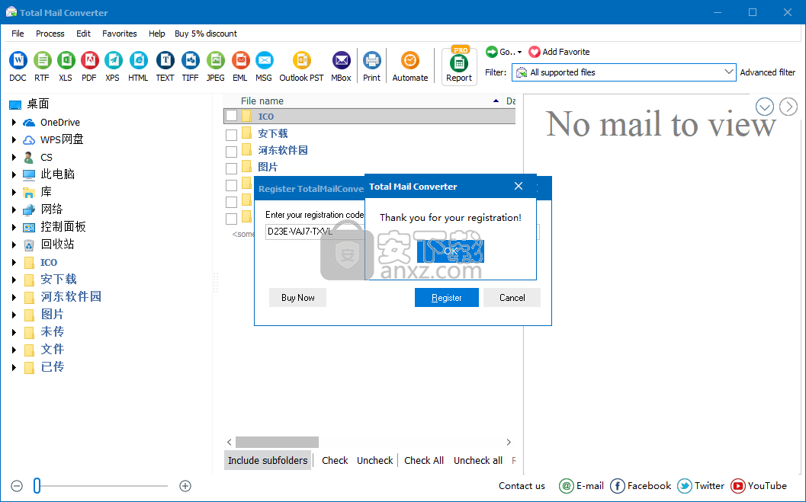
Task: Expand 此电脑 in folder tree
Action: point(14,174)
